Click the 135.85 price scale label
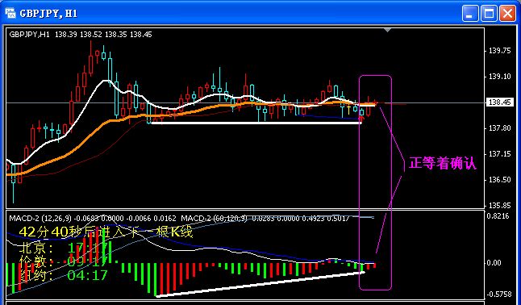Screen dimensions: 521x305 (x=500, y=206)
